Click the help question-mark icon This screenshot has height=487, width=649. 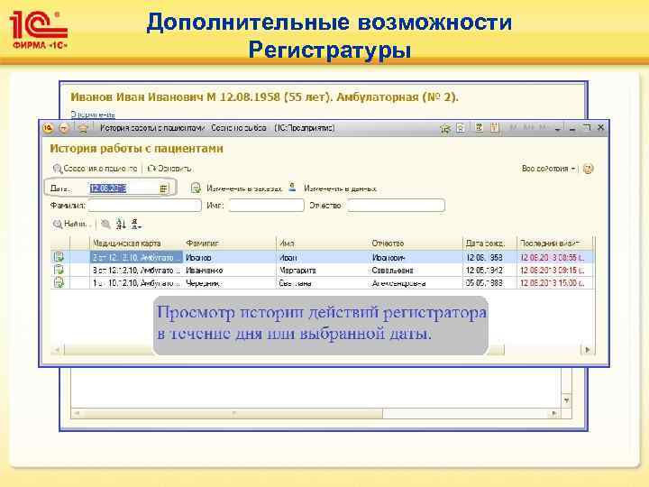tap(588, 169)
